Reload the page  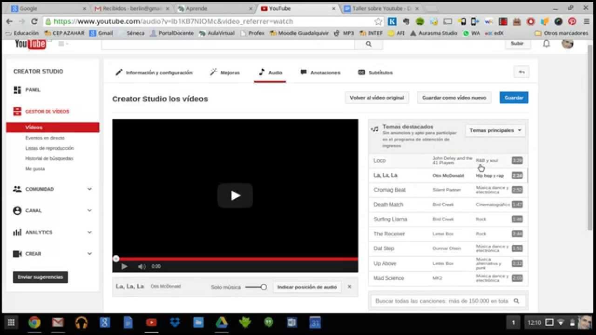[34, 21]
